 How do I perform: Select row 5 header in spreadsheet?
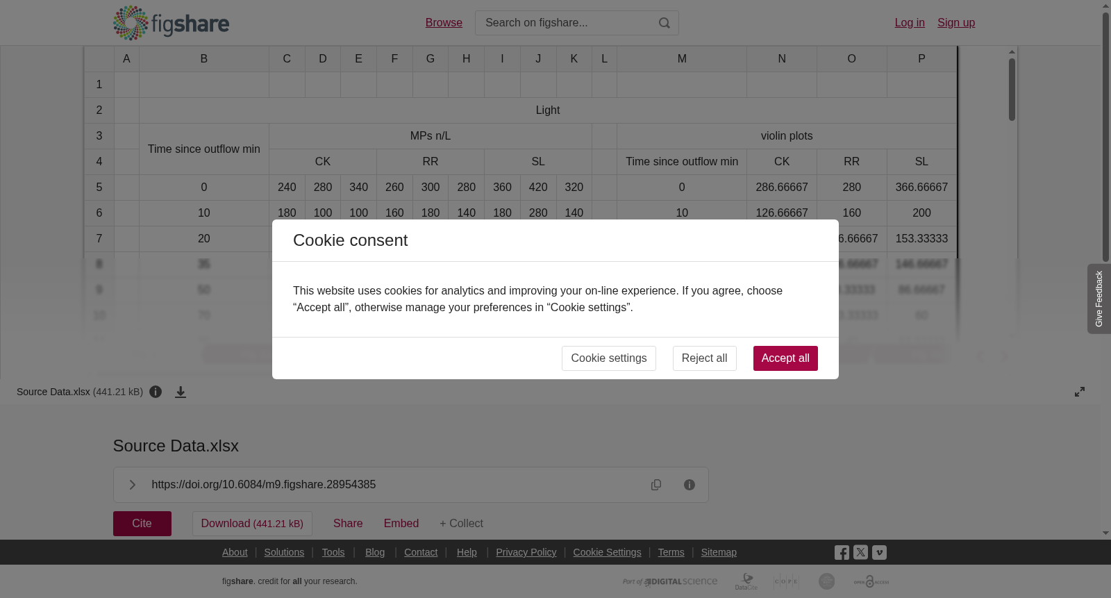coord(99,188)
